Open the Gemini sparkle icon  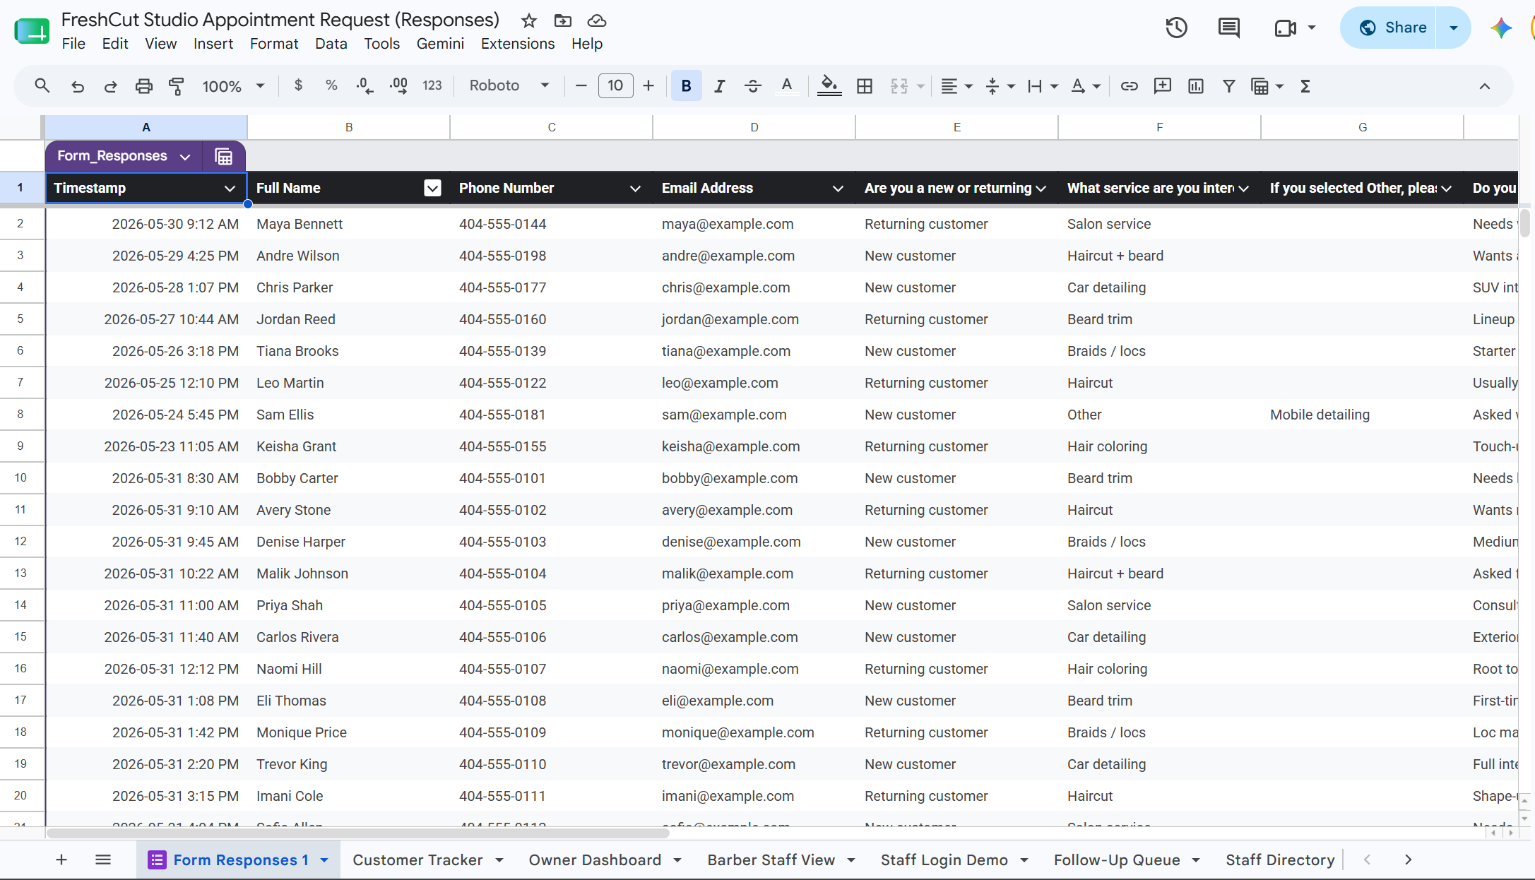click(1501, 28)
